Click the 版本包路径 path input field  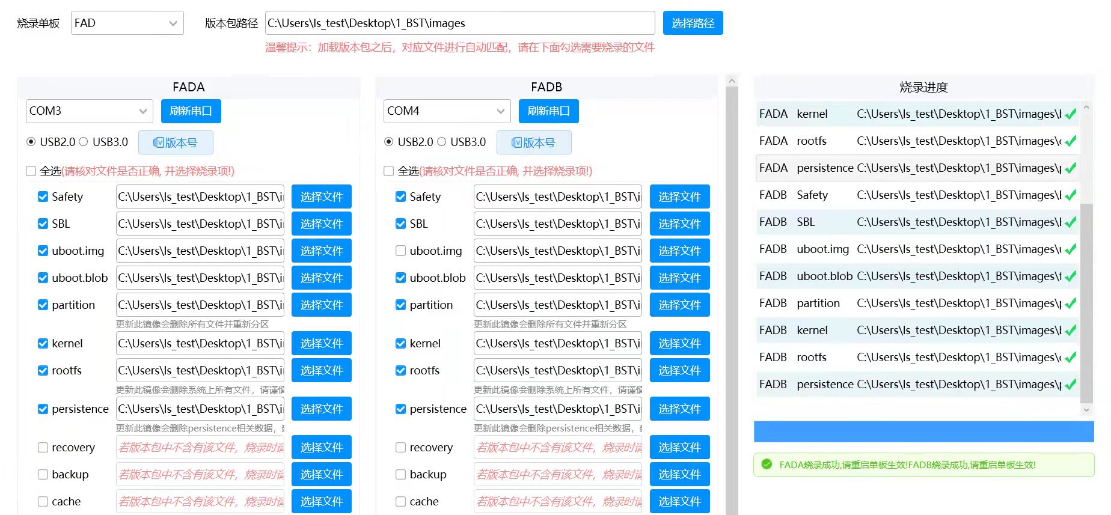460,23
